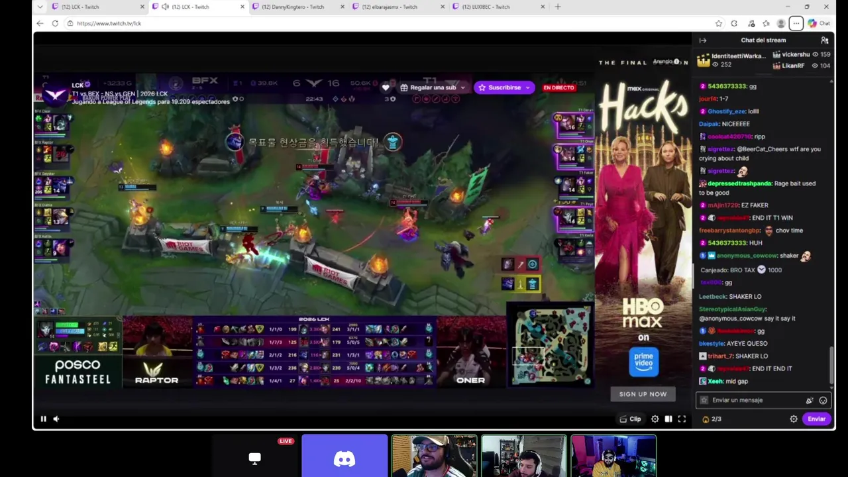Select the purple-lit webcam thumbnail
Screen dimensions: 848x477
point(613,456)
